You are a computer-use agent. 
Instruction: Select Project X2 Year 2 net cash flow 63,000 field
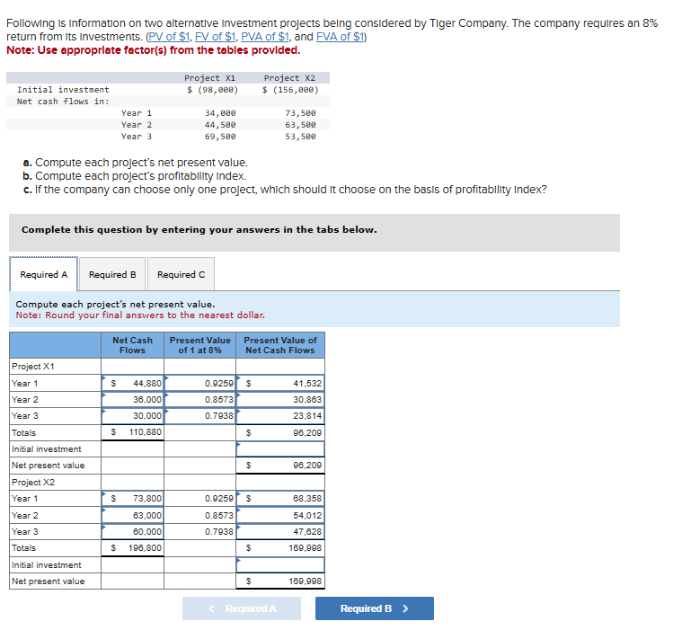pyautogui.click(x=133, y=515)
